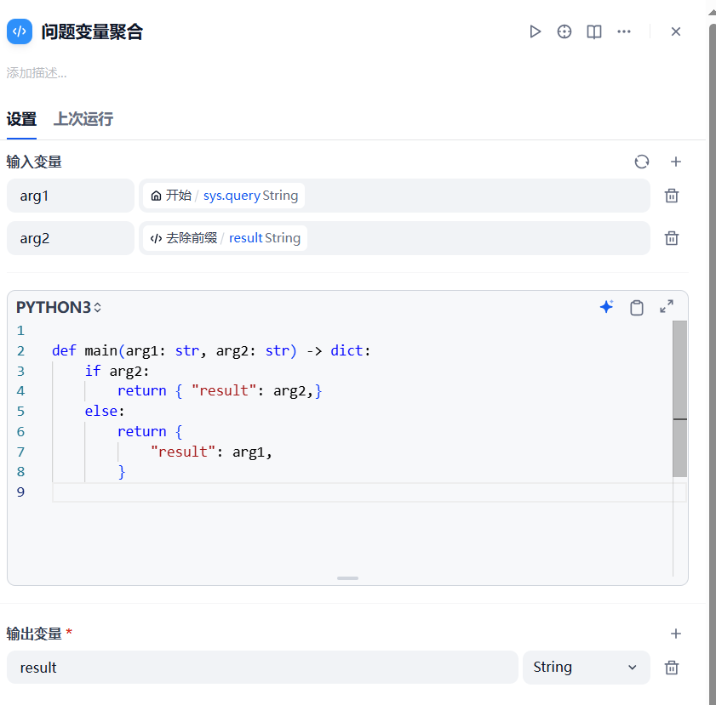
Task: Edit the node title 问题变量聚合
Action: click(92, 32)
